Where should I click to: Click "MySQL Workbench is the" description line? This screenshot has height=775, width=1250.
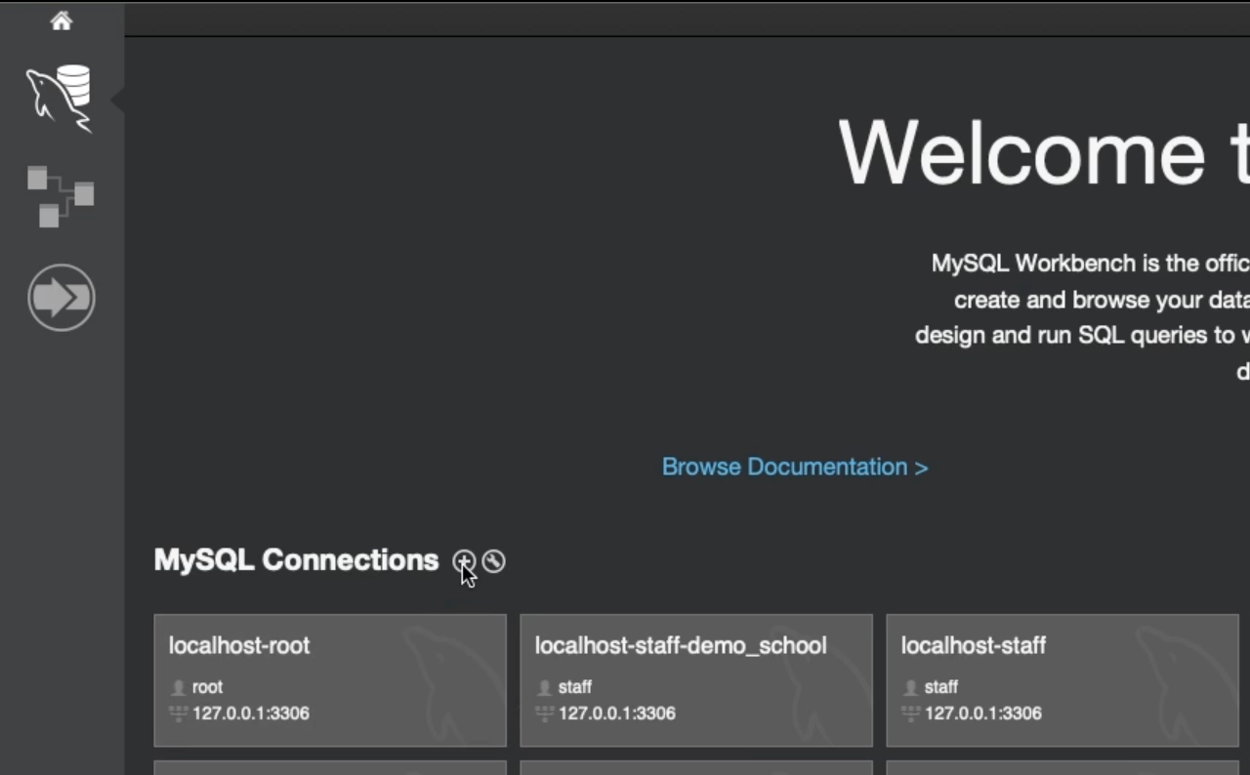(1090, 264)
